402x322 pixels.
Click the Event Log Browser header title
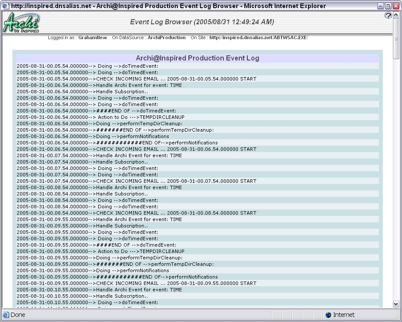pos(202,22)
